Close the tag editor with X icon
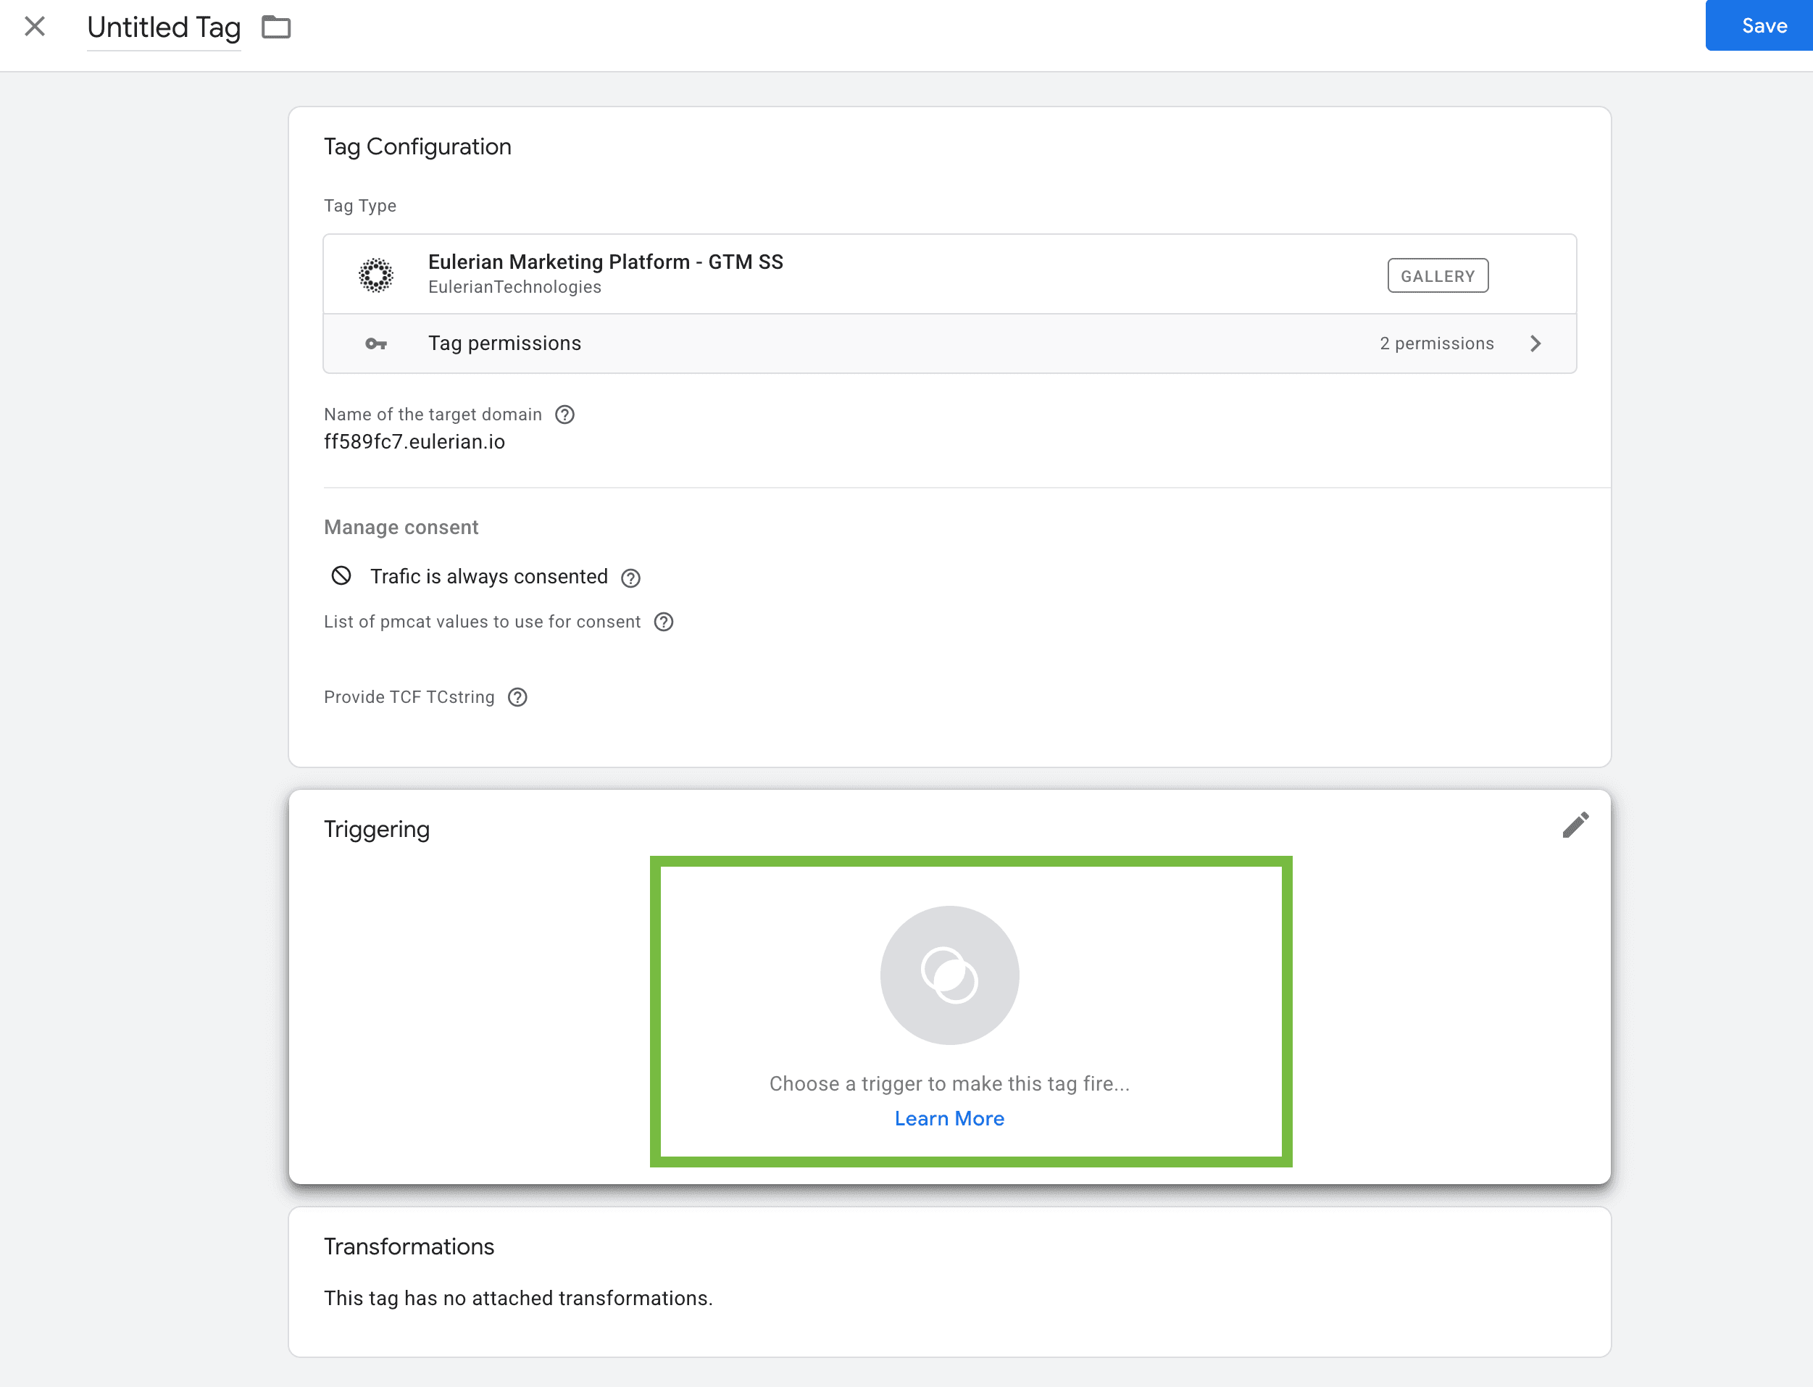The image size is (1813, 1387). [35, 26]
